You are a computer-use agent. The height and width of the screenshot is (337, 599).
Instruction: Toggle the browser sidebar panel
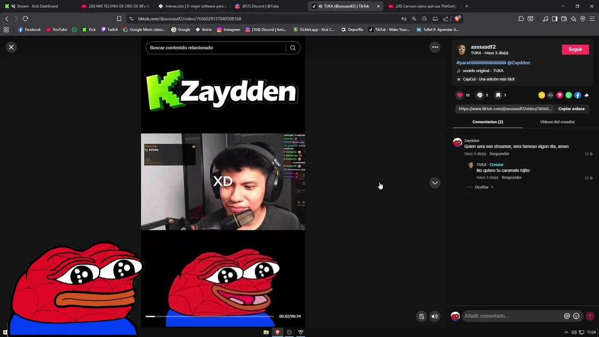(555, 19)
